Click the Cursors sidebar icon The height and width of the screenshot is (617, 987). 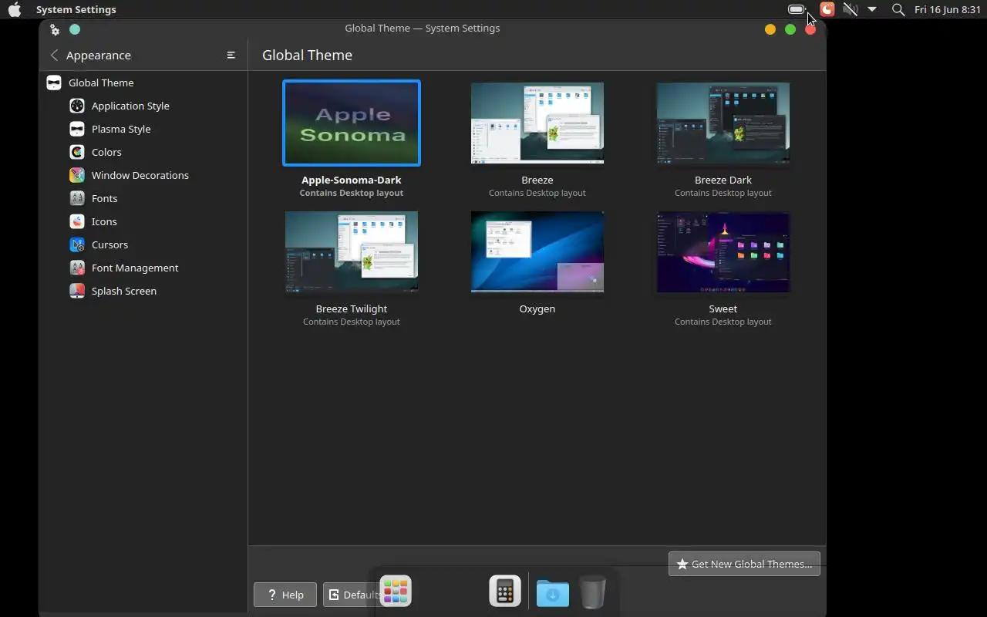(x=77, y=244)
